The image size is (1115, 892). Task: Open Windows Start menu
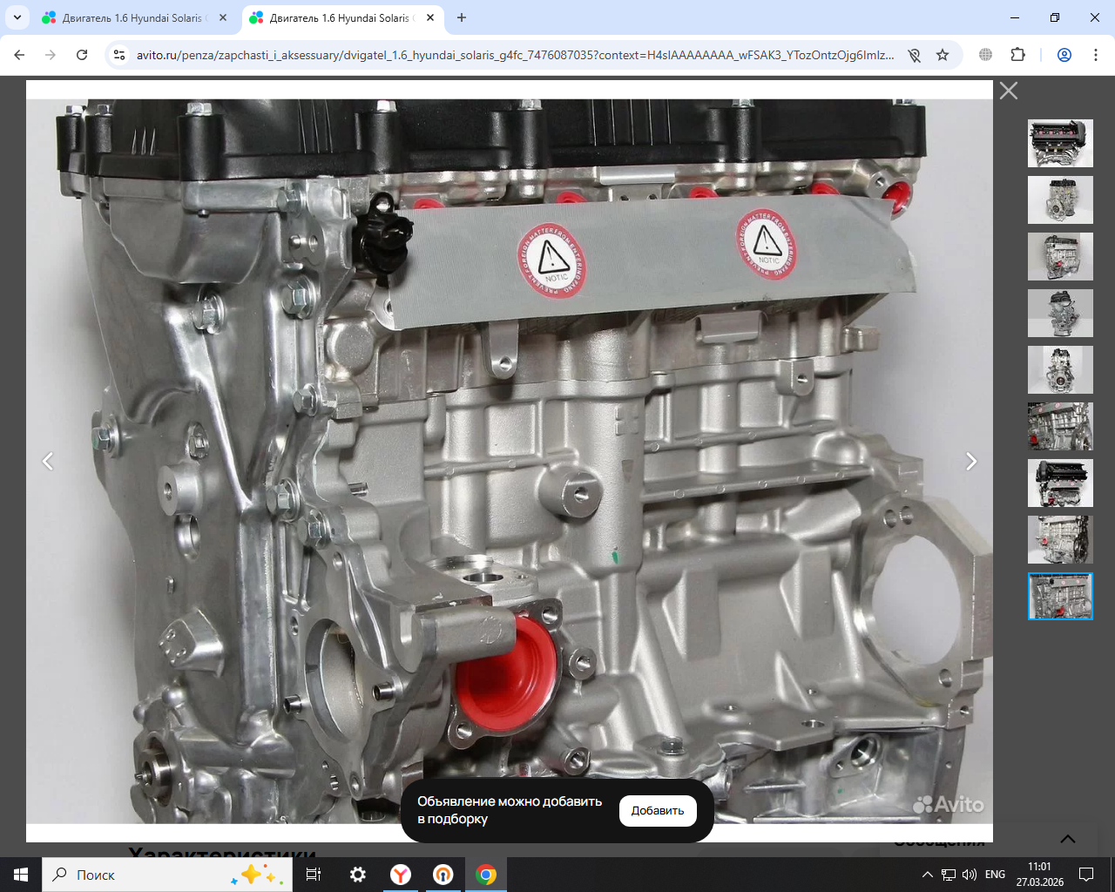[21, 875]
